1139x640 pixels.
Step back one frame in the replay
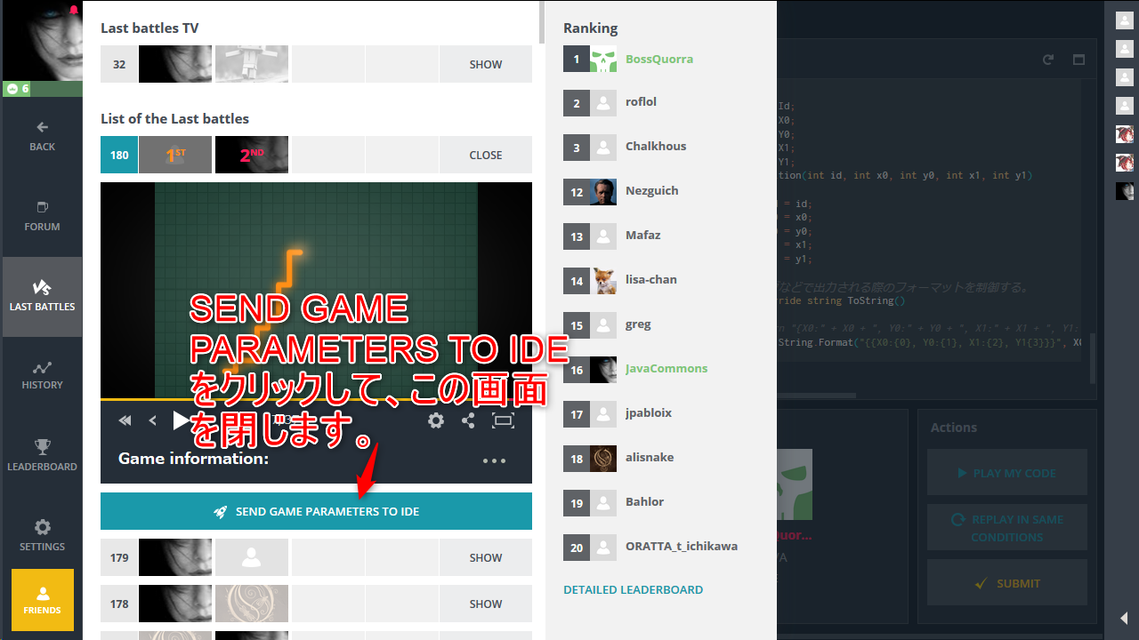click(x=152, y=420)
